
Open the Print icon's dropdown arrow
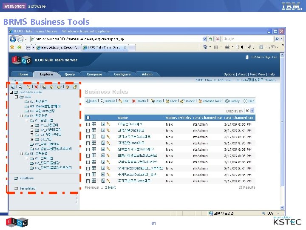[x=232, y=47]
